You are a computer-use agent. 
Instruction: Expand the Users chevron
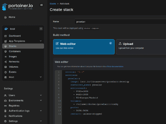41,95
